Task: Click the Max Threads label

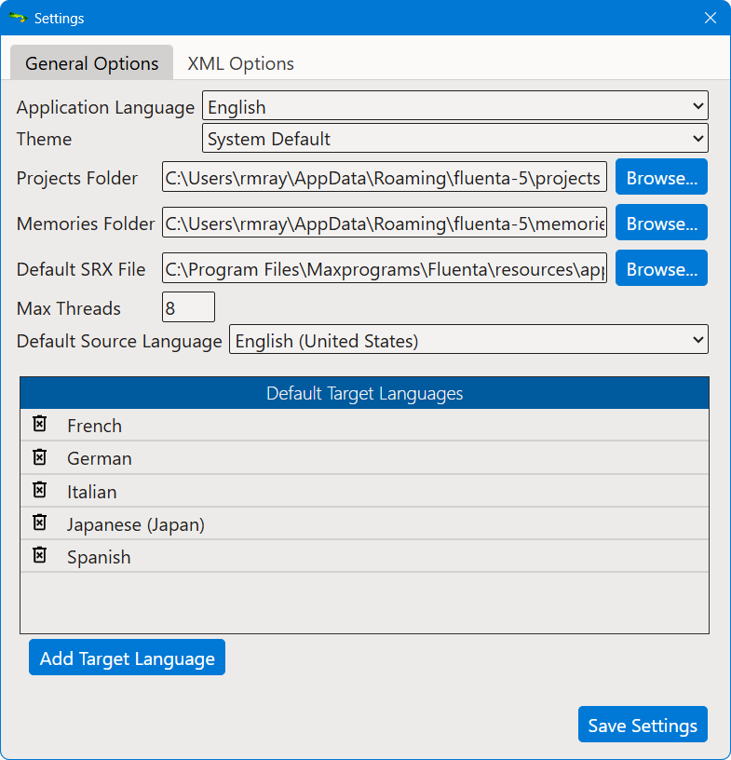Action: coord(68,308)
